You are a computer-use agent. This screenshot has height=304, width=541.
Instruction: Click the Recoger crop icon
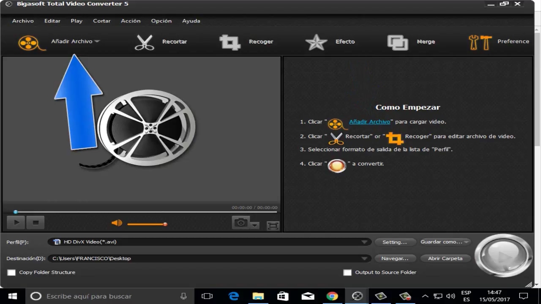(230, 42)
